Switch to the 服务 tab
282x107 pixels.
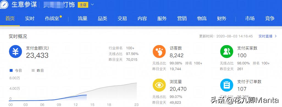162,18
